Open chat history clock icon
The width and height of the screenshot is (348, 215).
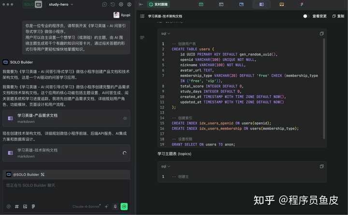pos(113,4)
